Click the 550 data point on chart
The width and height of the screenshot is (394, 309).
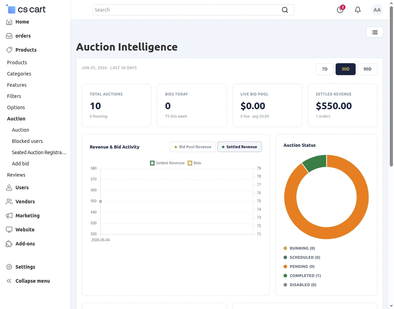pos(101,202)
